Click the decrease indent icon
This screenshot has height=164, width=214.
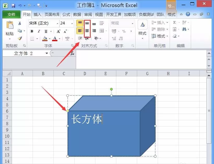coord(80,38)
